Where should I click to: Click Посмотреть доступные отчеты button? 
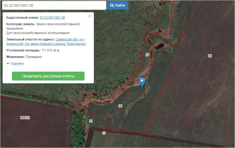(x=48, y=76)
